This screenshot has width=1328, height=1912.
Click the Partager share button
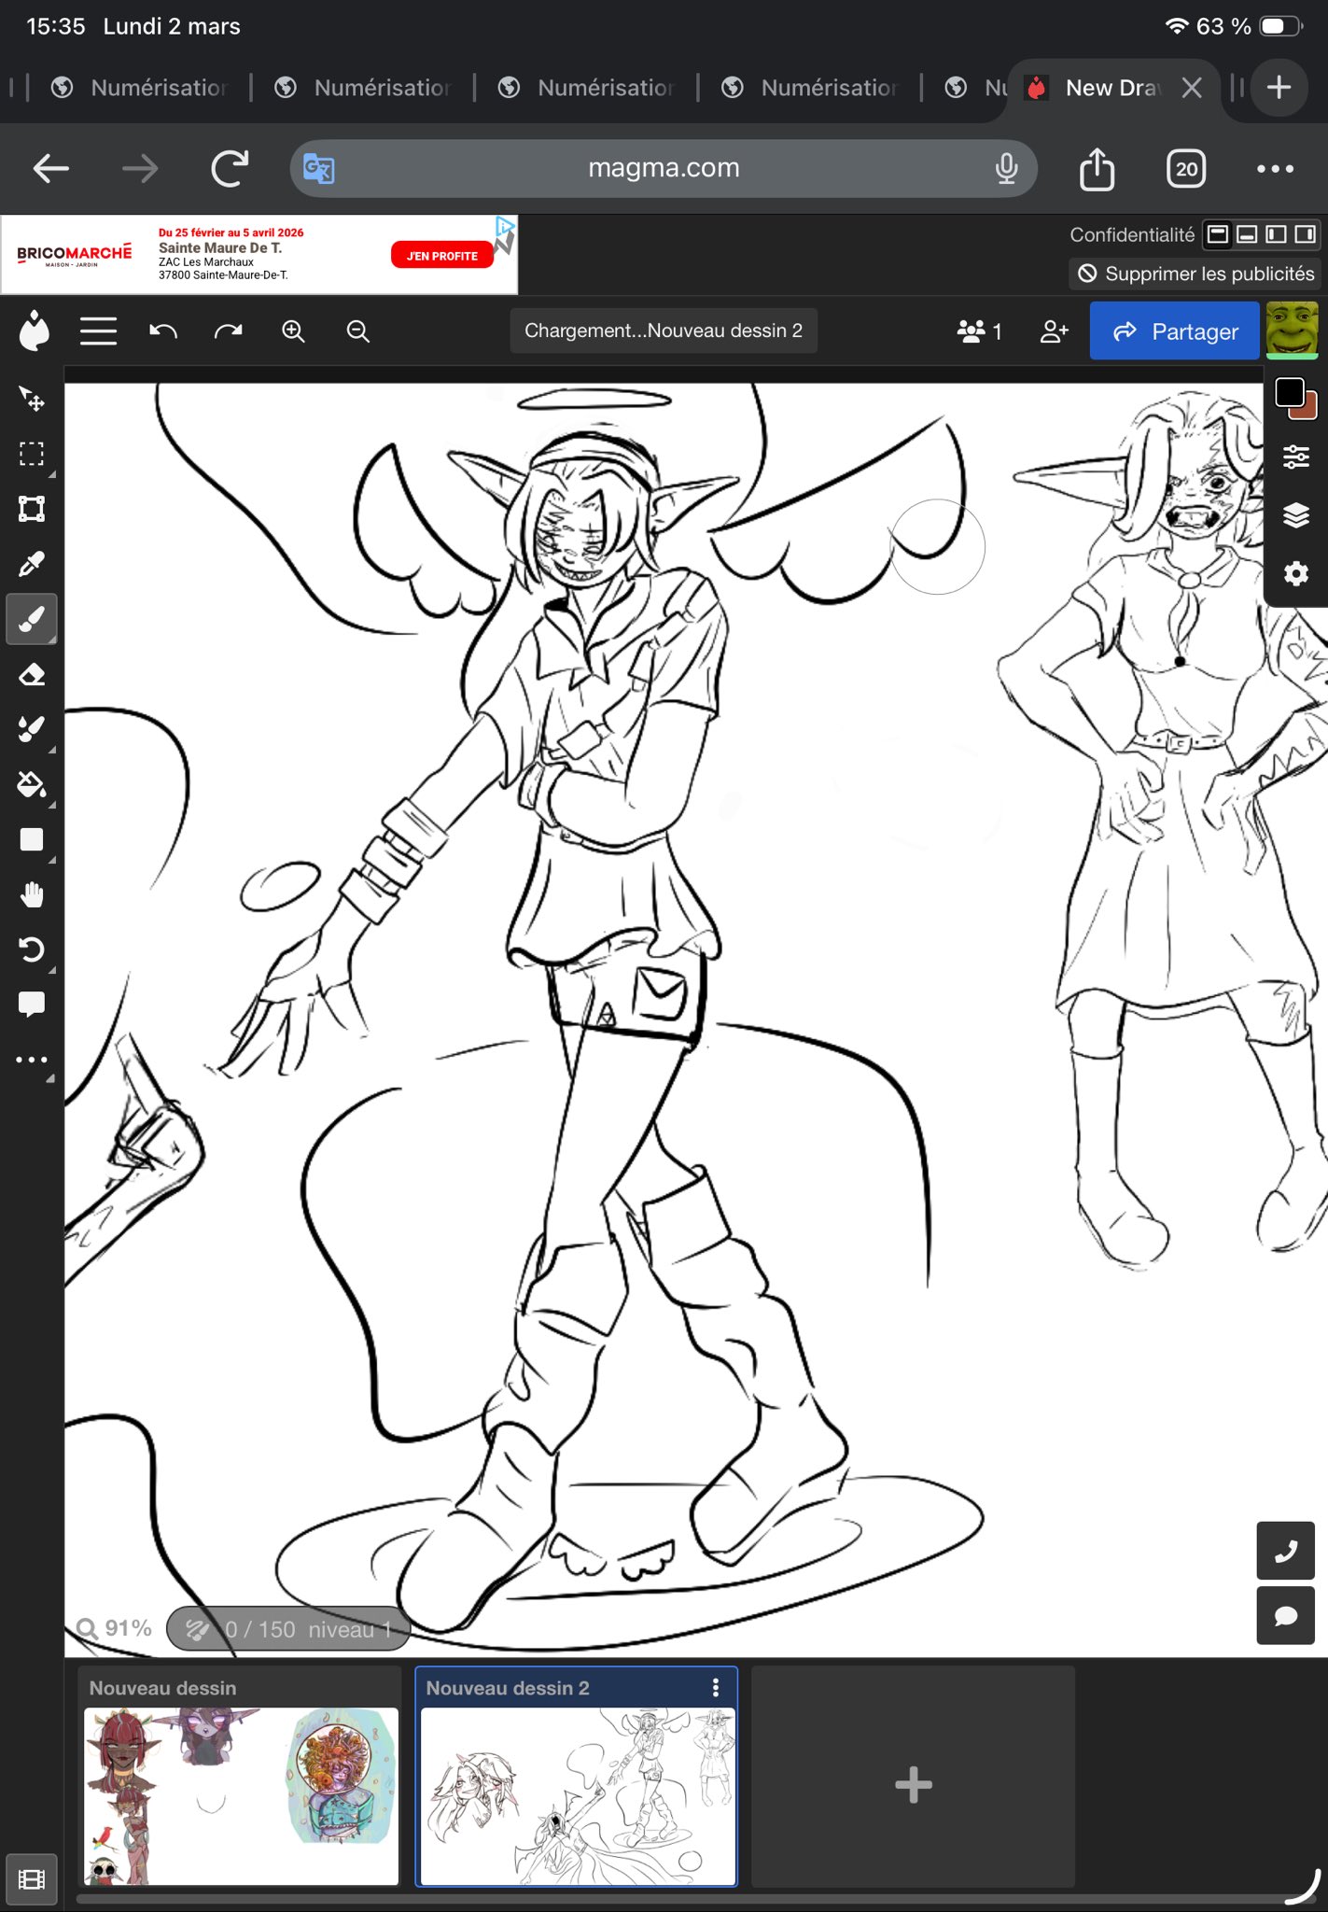coord(1175,331)
